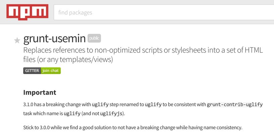Click the 'Stick to 3.0.0' paragraph
This screenshot has width=274, height=139.
coord(133,128)
